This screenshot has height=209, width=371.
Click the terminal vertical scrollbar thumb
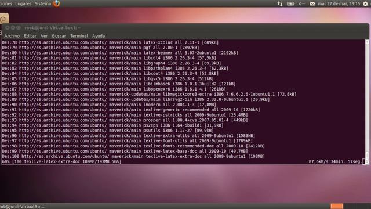[x=367, y=156]
